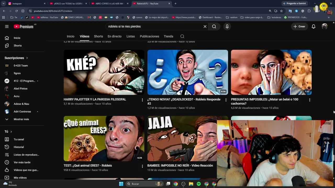Open the notifications bell
The width and height of the screenshot is (335, 188).
[314, 26]
